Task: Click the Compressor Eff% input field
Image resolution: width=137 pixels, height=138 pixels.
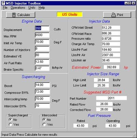Action: coord(42,92)
